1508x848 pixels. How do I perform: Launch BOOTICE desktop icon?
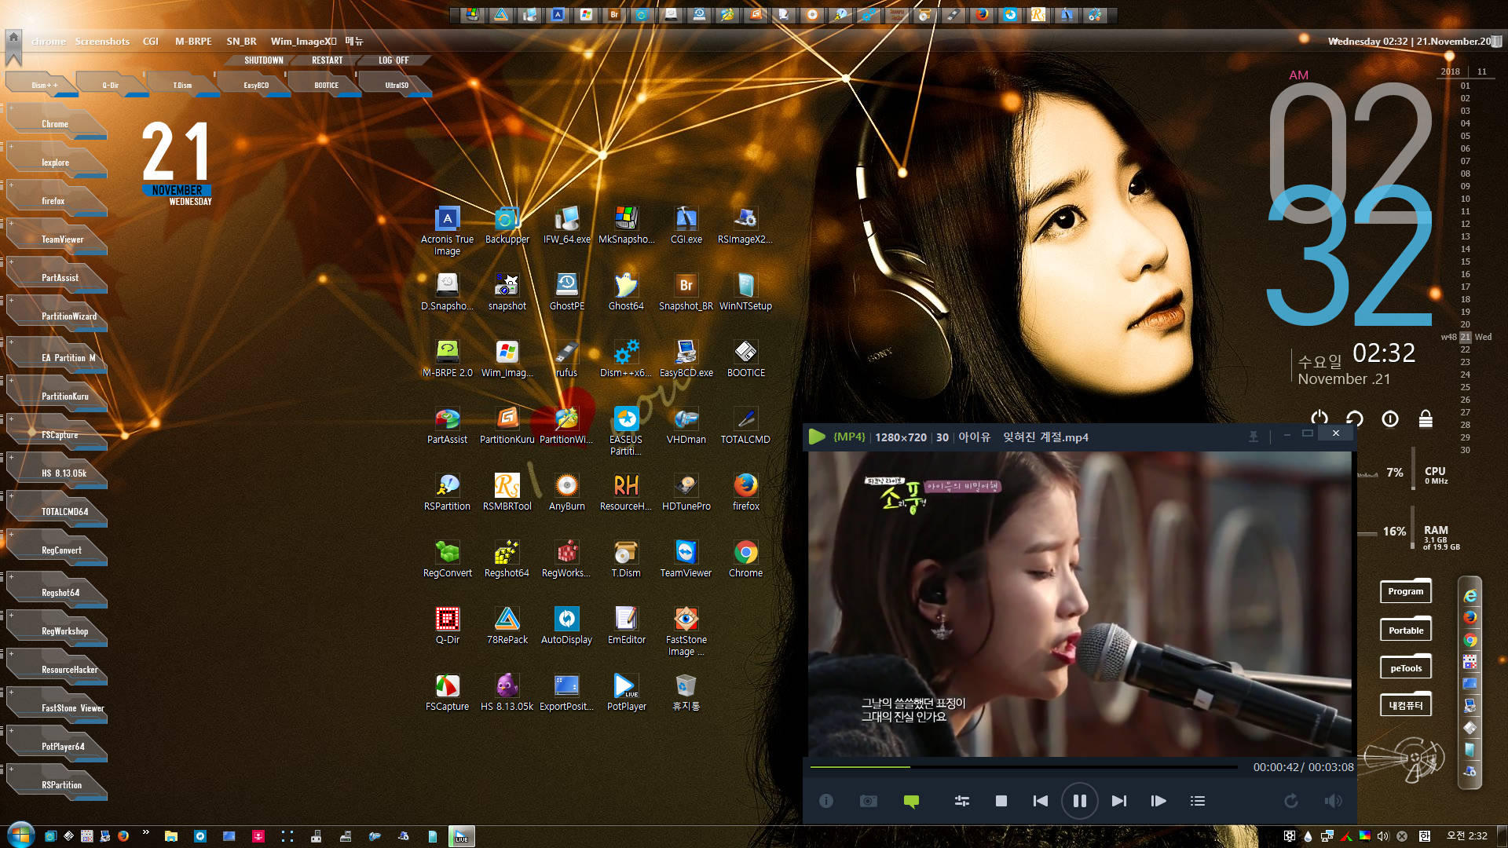[x=745, y=359]
